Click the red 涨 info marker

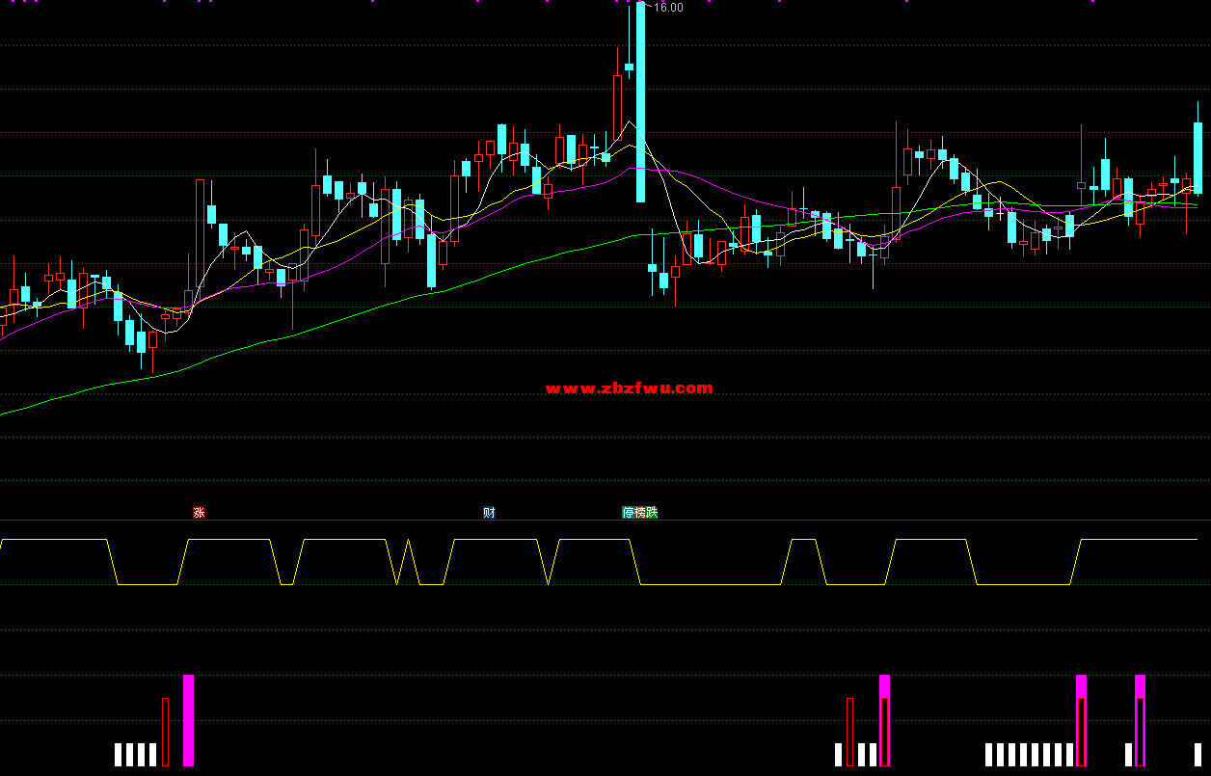tap(200, 513)
